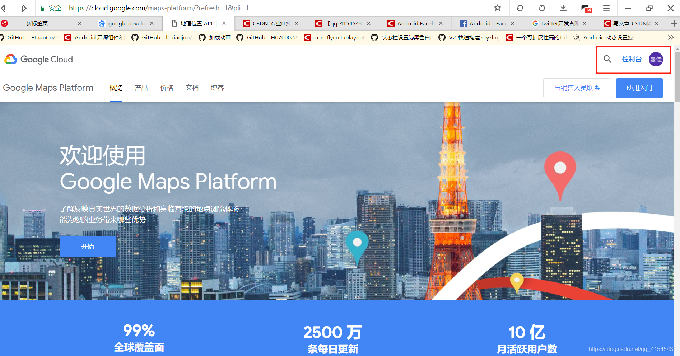Screen dimensions: 680x356
Task: Click the 2500 万 条每日更新 statistic
Action: pos(333,339)
